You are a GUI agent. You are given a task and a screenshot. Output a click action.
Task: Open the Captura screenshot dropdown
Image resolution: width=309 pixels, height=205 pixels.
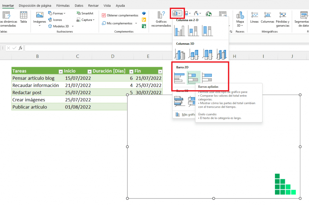pos(85,20)
